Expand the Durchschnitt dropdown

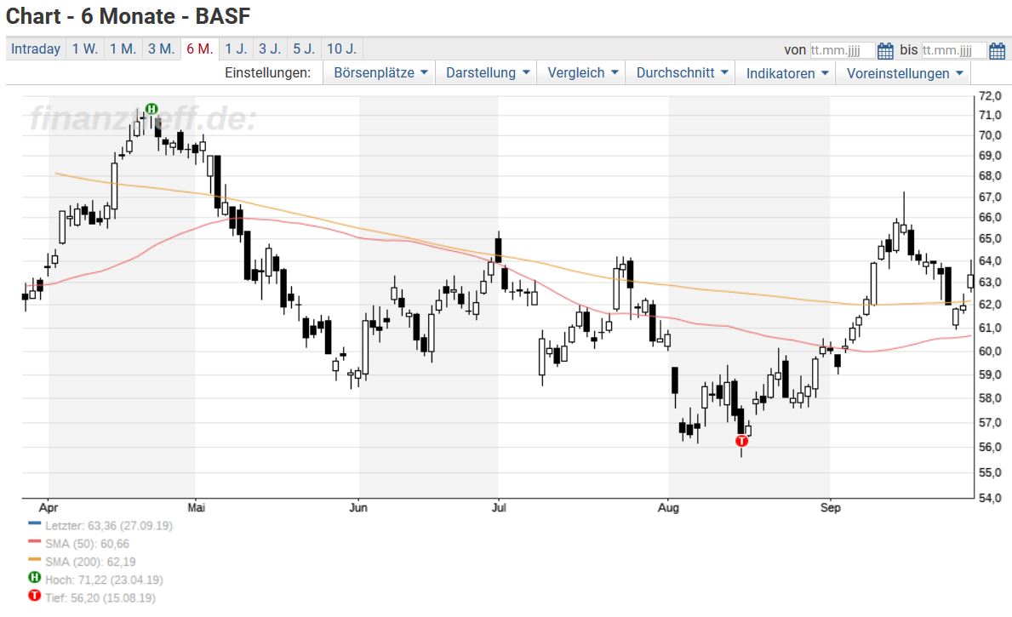682,73
